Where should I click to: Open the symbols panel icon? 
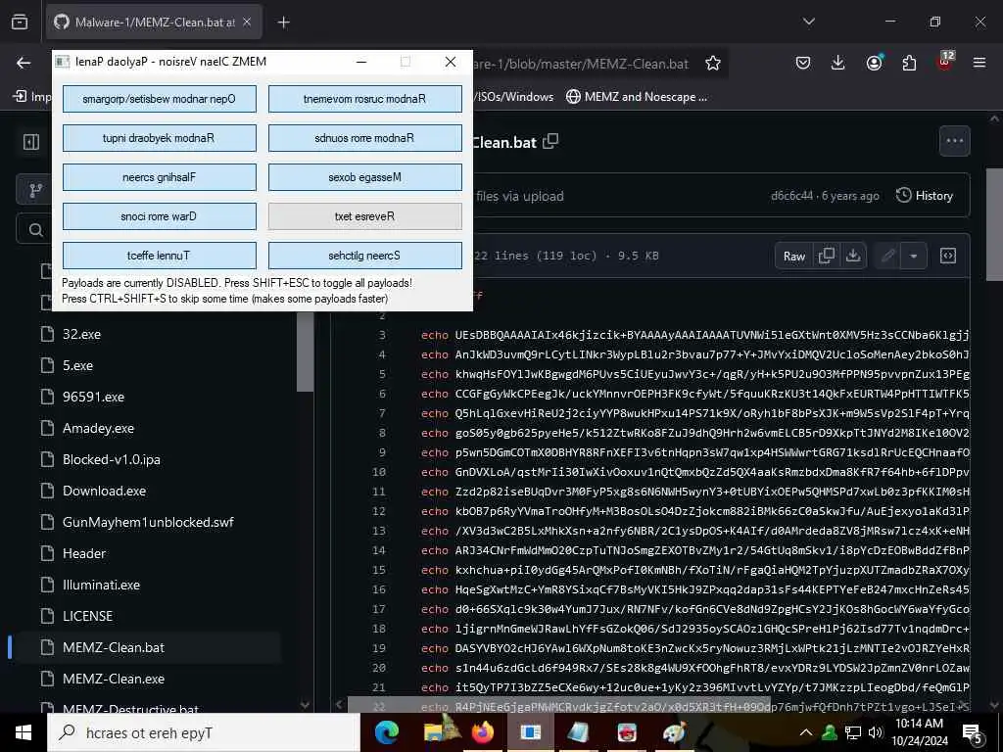point(948,256)
